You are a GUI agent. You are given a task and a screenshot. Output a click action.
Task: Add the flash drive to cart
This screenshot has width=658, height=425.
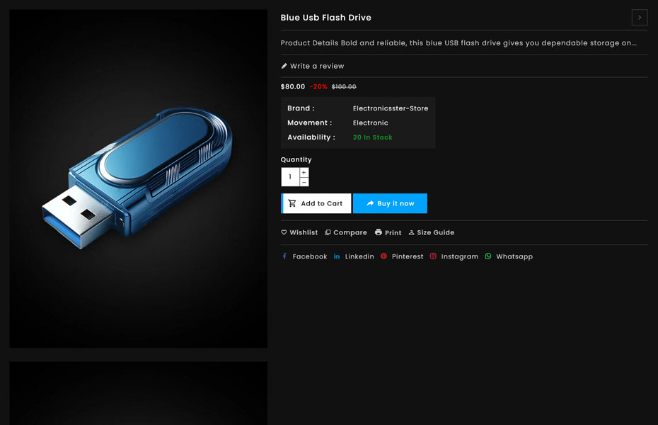[x=316, y=203]
